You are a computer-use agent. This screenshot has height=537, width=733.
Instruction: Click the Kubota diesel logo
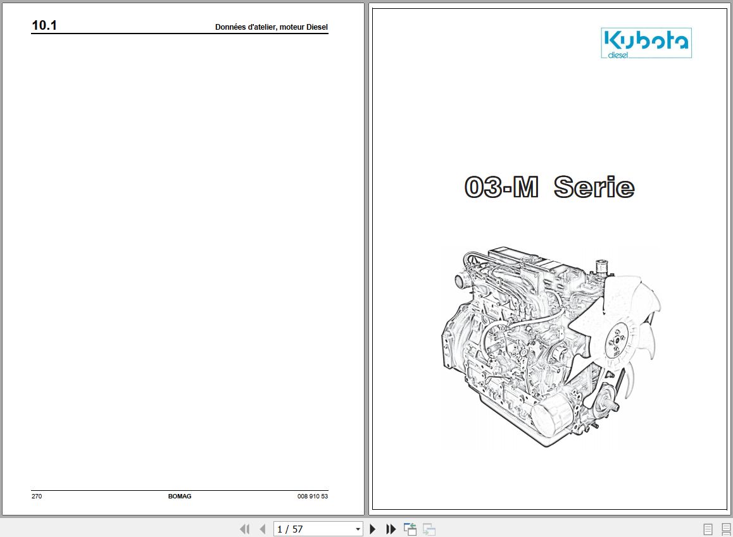point(646,43)
